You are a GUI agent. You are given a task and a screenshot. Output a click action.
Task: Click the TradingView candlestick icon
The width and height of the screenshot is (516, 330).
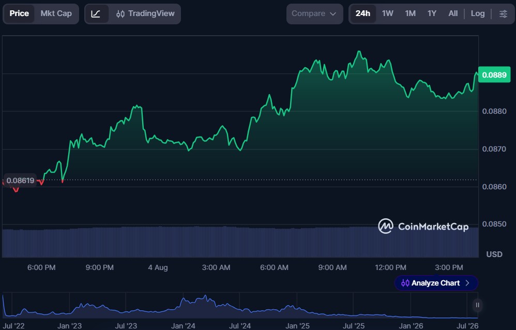click(120, 14)
